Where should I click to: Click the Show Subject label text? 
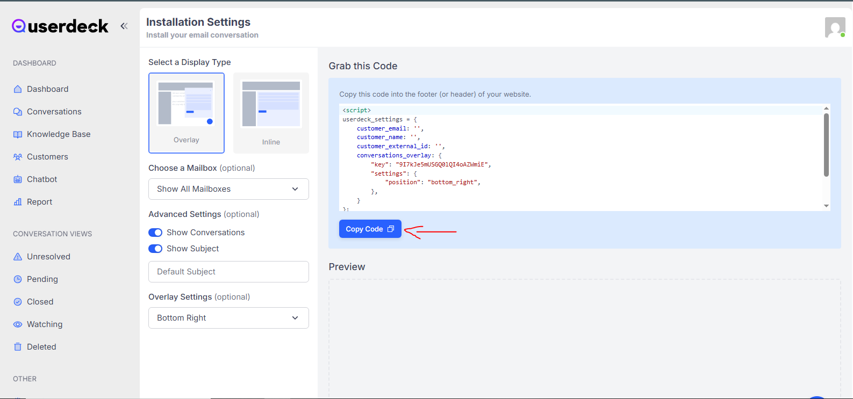pos(193,249)
